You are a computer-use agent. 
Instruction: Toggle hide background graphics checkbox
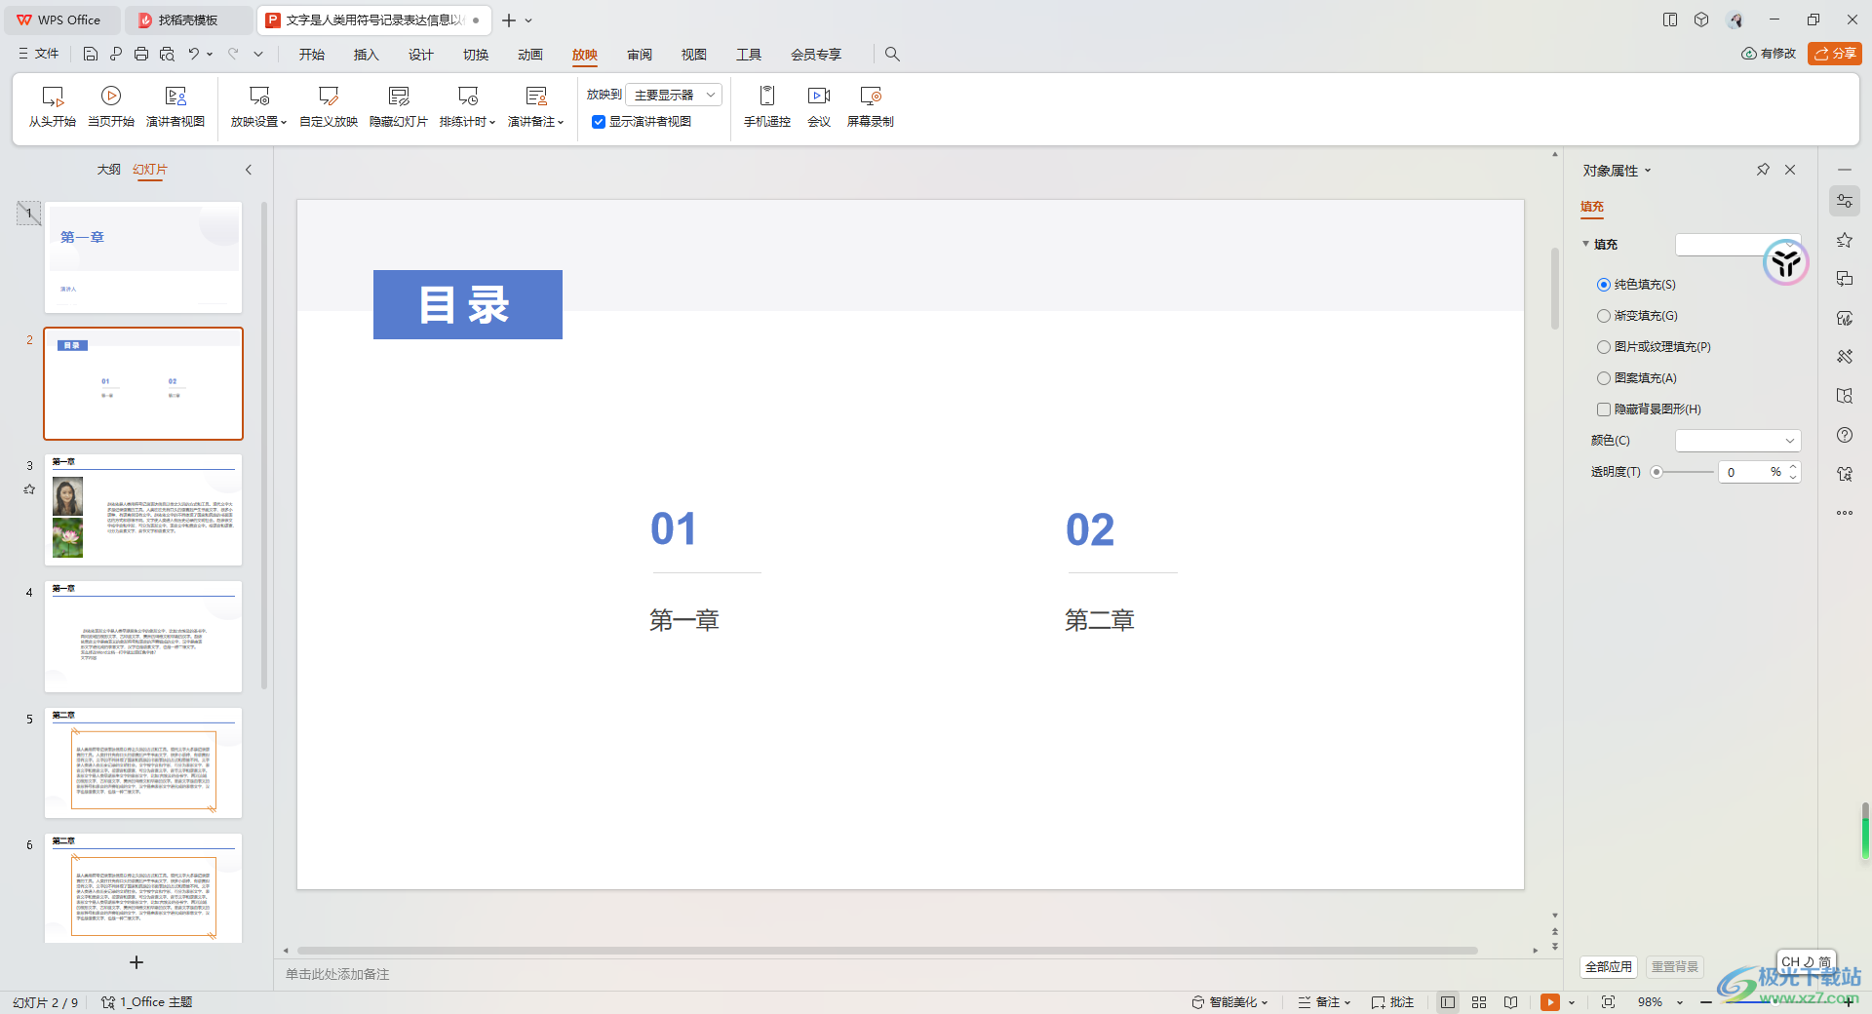tap(1603, 409)
